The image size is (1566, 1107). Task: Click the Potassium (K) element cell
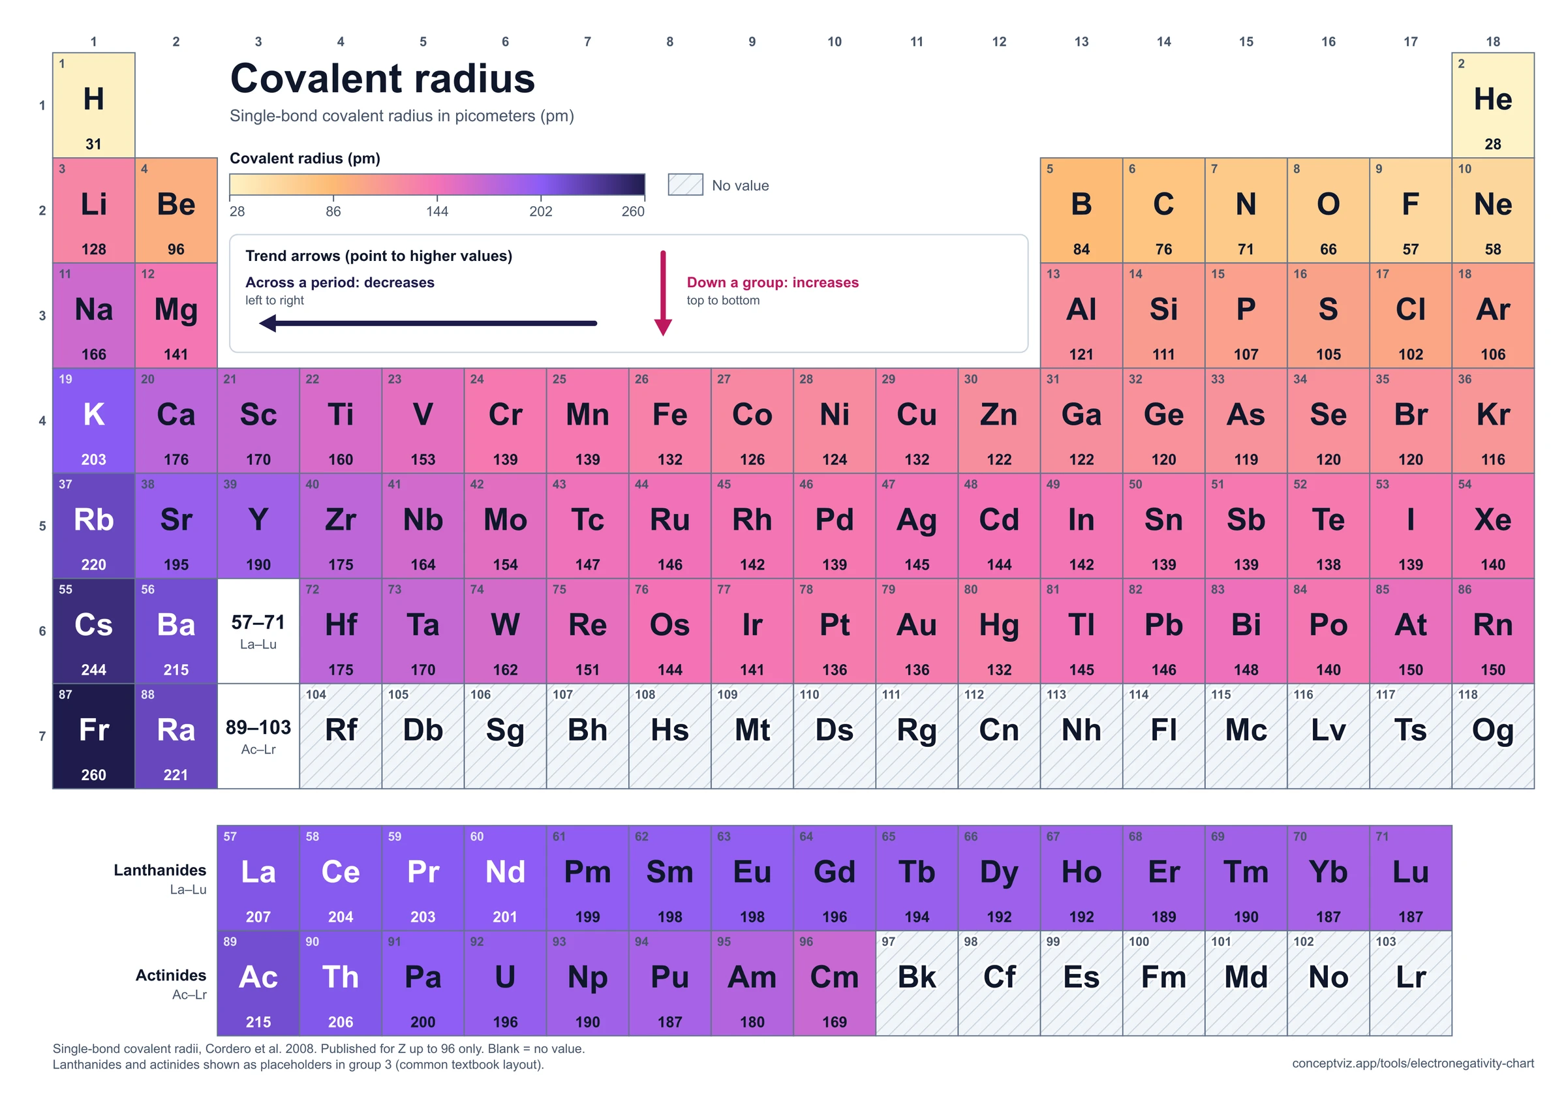point(93,420)
